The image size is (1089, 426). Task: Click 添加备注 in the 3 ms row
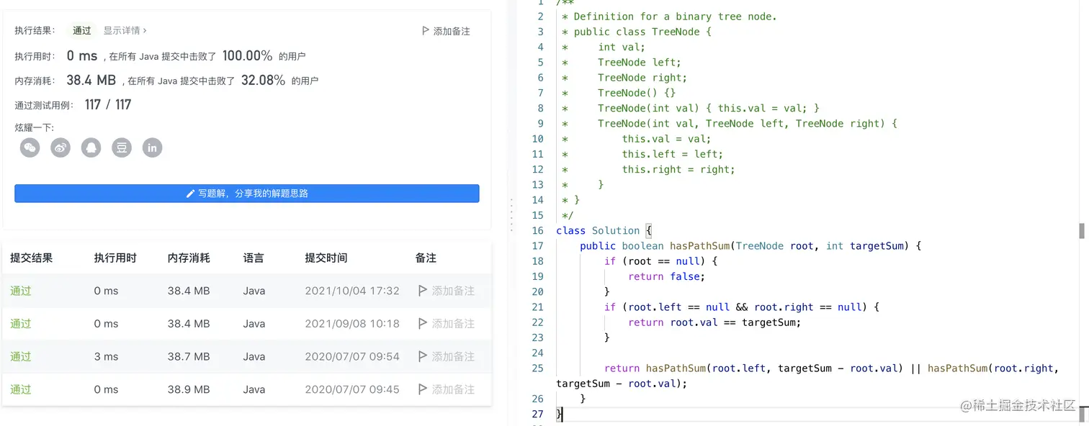point(453,356)
